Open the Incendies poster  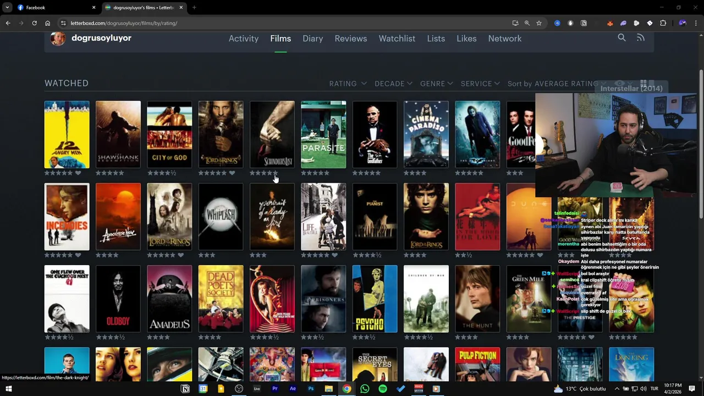[x=67, y=217]
